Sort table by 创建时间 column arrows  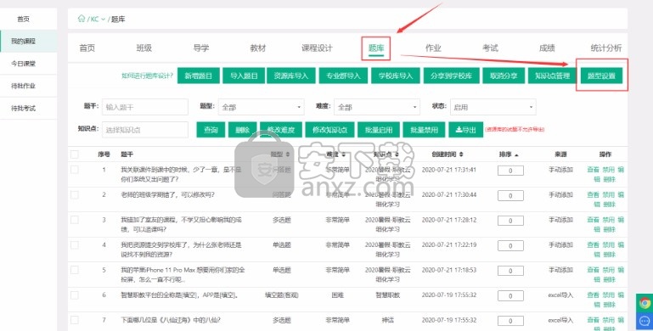click(461, 154)
